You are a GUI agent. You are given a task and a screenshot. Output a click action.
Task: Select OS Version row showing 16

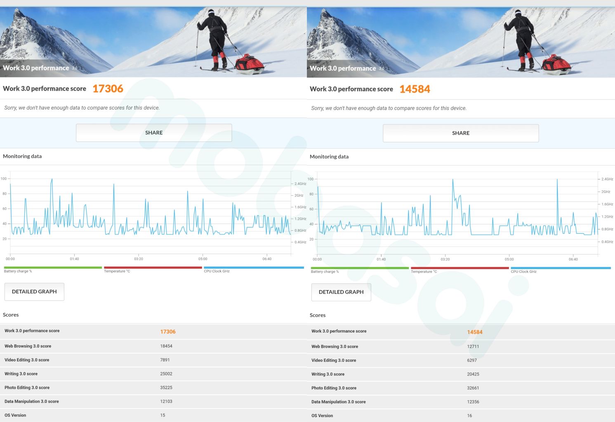[460, 415]
